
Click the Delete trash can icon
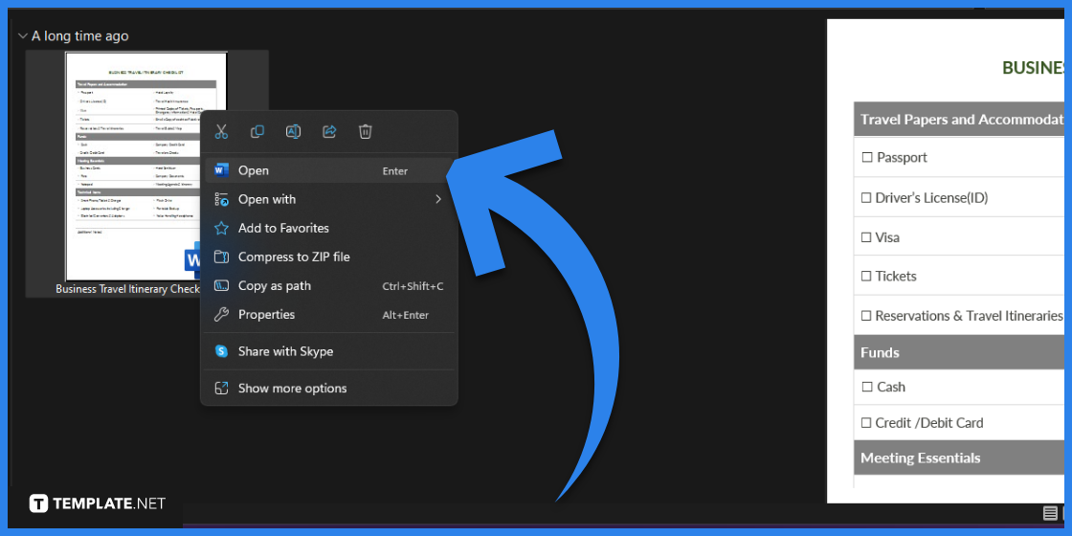(x=365, y=132)
